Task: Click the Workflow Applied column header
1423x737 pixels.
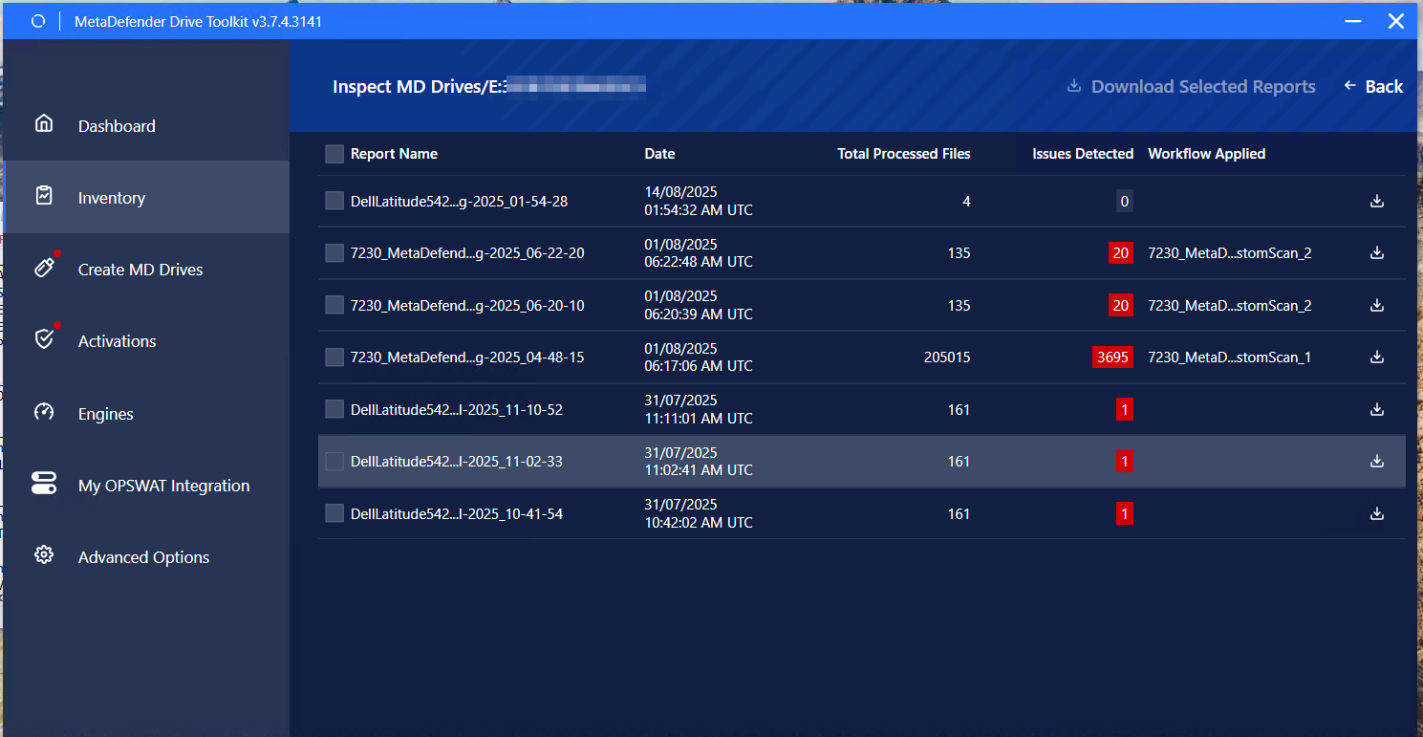Action: pos(1207,154)
